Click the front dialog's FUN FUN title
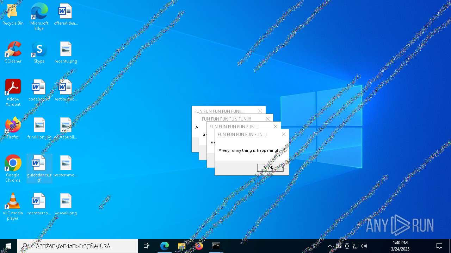 click(242, 134)
